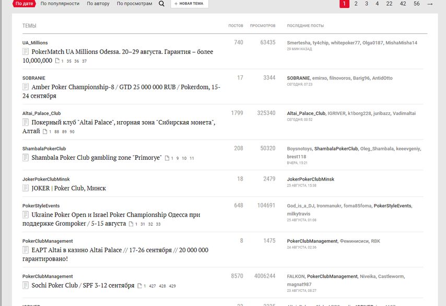Click the 4006244 views count
The height and width of the screenshot is (306, 446).
265,276
